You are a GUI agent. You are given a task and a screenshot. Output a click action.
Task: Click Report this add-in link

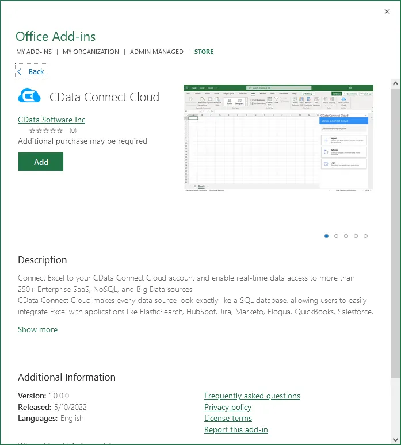click(x=236, y=429)
